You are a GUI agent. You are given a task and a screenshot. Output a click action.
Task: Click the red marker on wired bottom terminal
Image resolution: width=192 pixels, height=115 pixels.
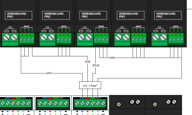[87, 98]
